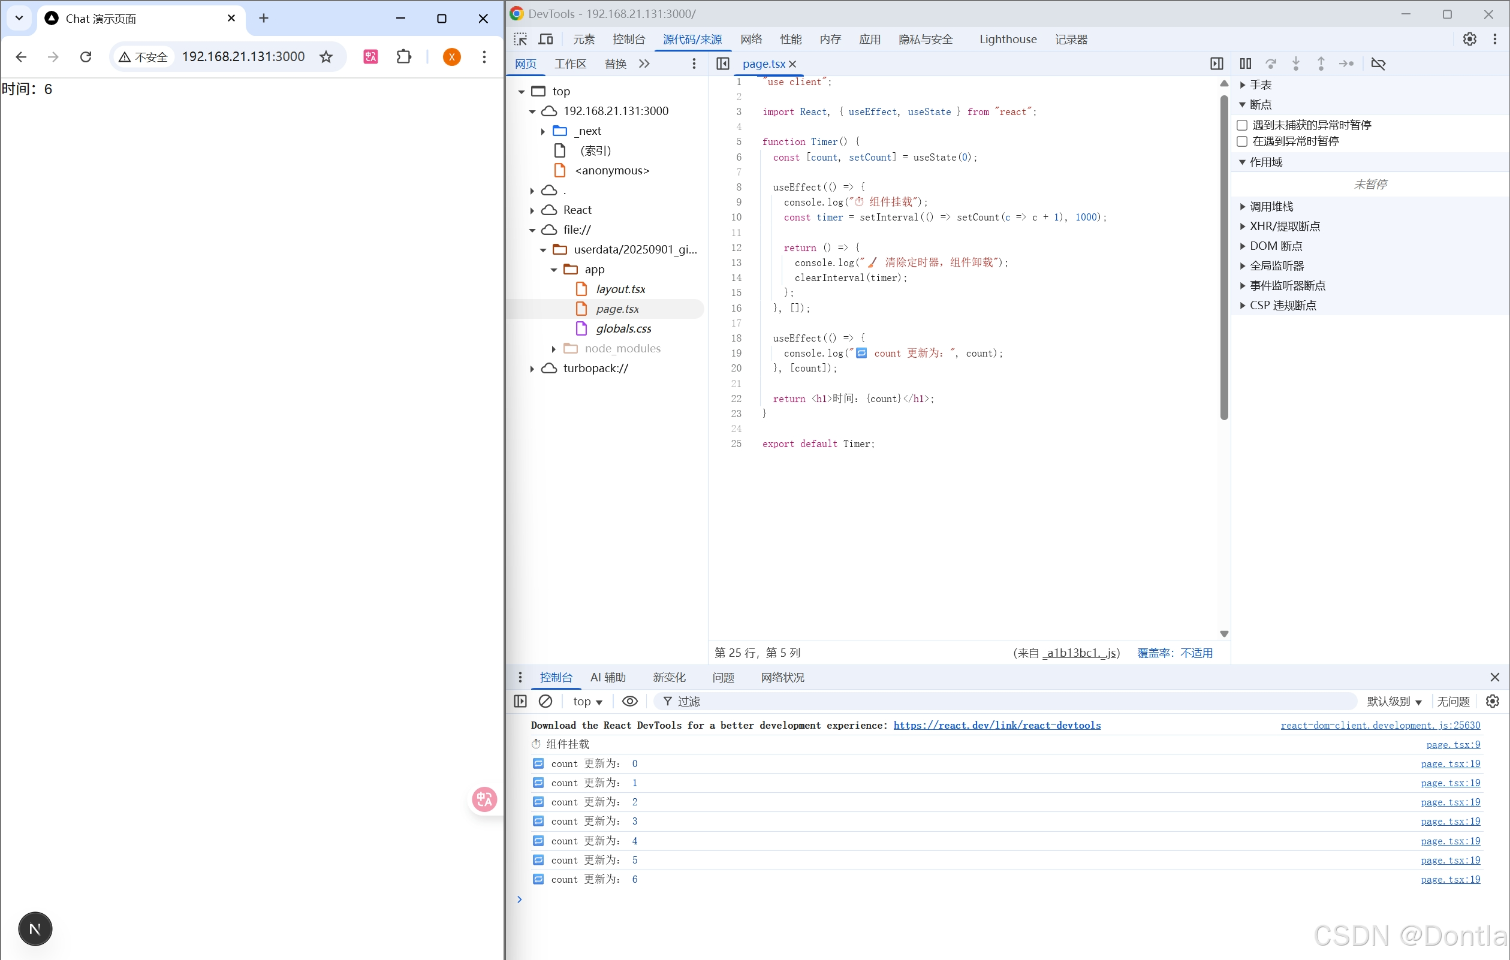Select layout.tsx in file tree

[x=620, y=289]
